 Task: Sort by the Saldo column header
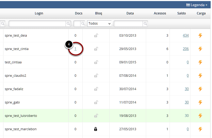click(182, 13)
